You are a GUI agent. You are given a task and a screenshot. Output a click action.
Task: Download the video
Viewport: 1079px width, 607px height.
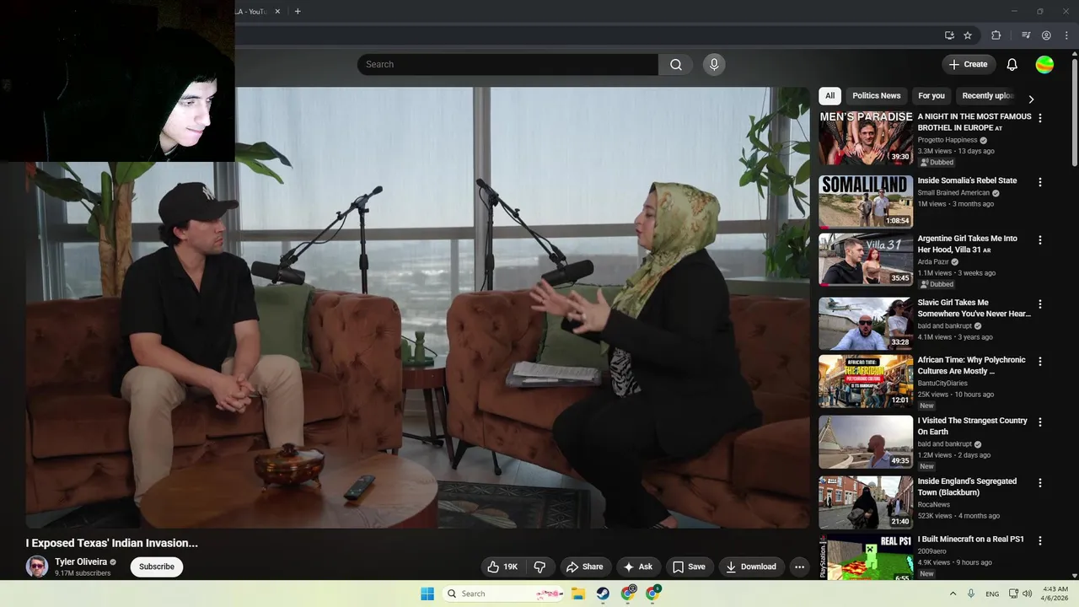(751, 567)
